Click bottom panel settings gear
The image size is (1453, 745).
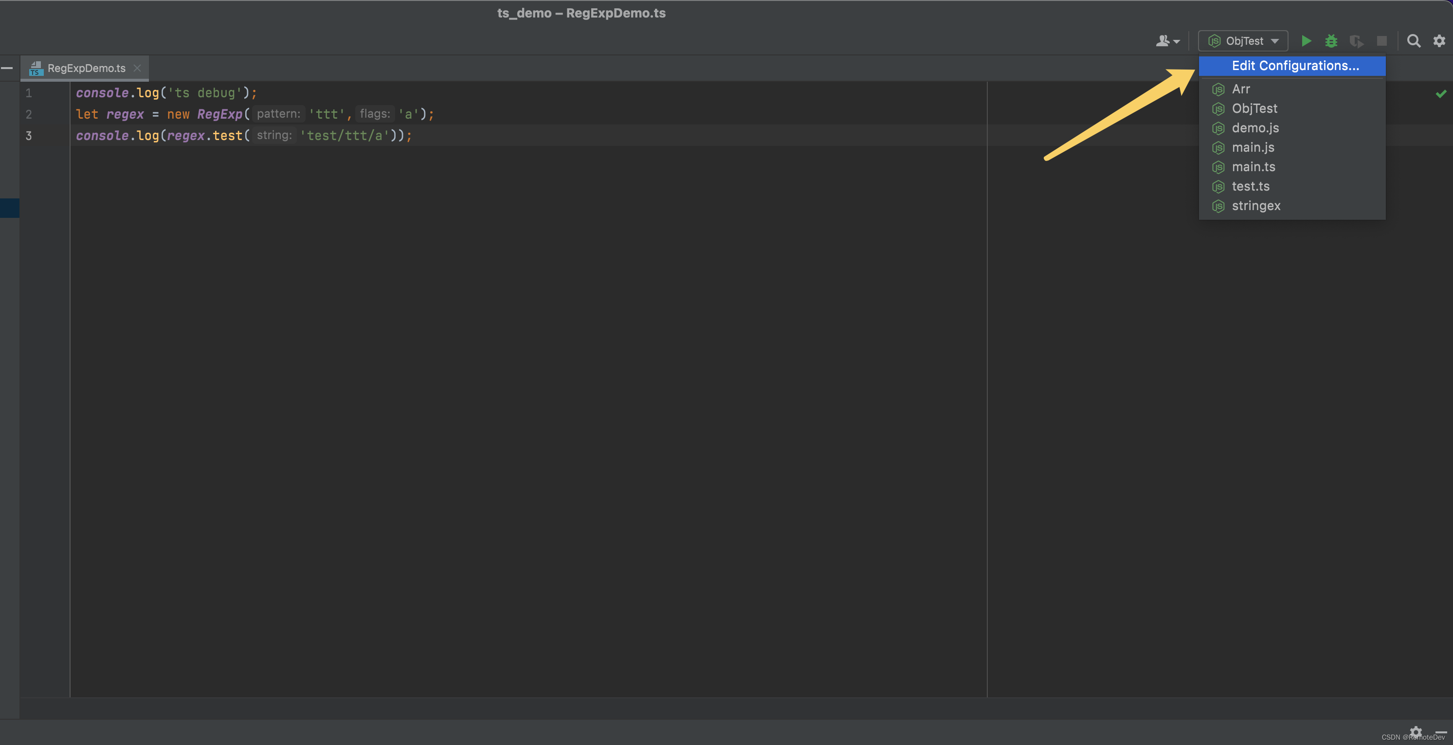click(x=1416, y=731)
